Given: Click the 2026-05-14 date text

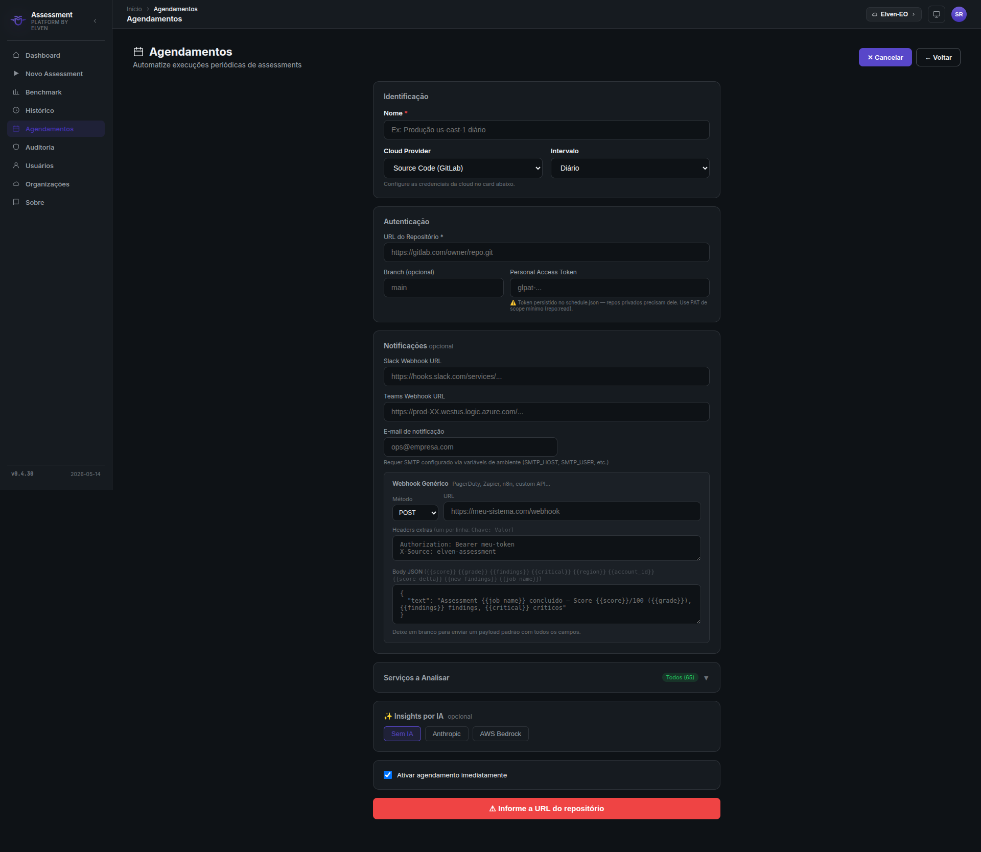Looking at the screenshot, I should pyautogui.click(x=85, y=474).
